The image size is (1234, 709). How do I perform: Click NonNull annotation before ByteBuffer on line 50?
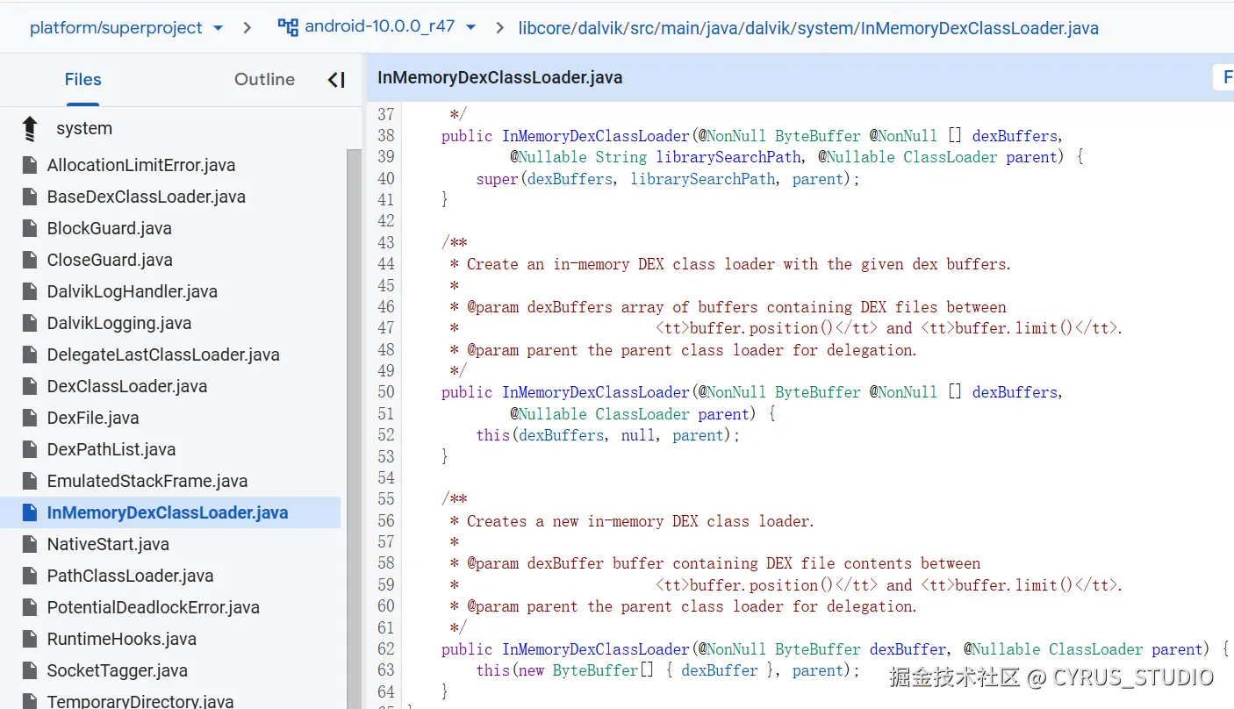733,392
